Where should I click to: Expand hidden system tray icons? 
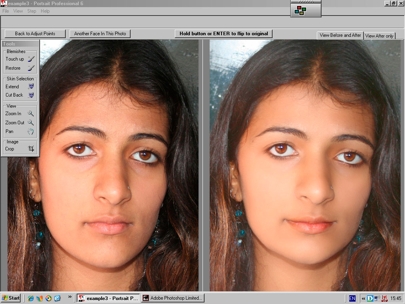pyautogui.click(x=363, y=298)
